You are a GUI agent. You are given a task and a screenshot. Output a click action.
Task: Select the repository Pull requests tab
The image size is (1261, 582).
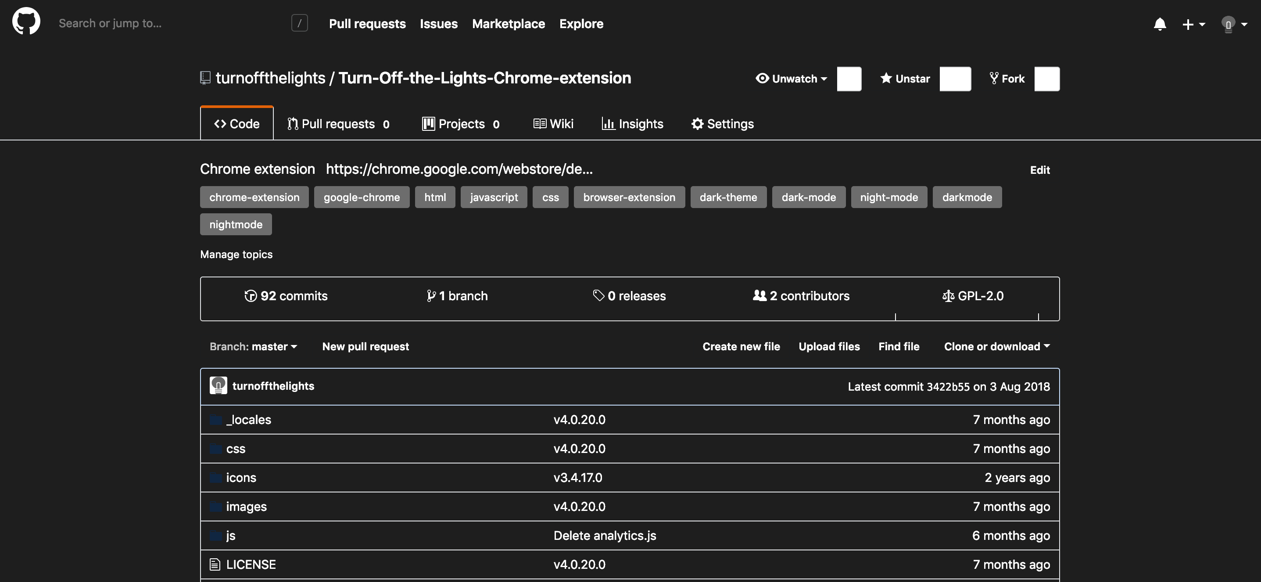(x=338, y=124)
